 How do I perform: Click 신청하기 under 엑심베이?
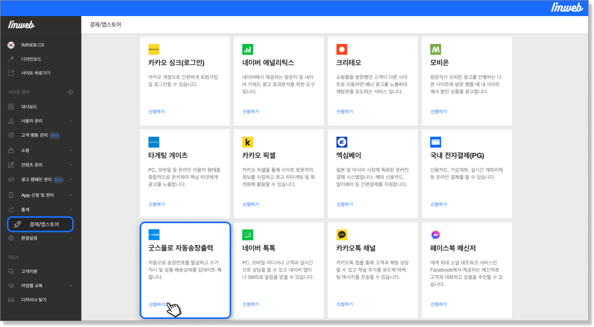coord(344,204)
